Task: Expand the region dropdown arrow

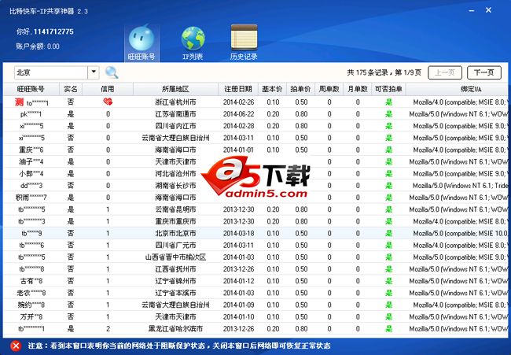Action: click(94, 72)
